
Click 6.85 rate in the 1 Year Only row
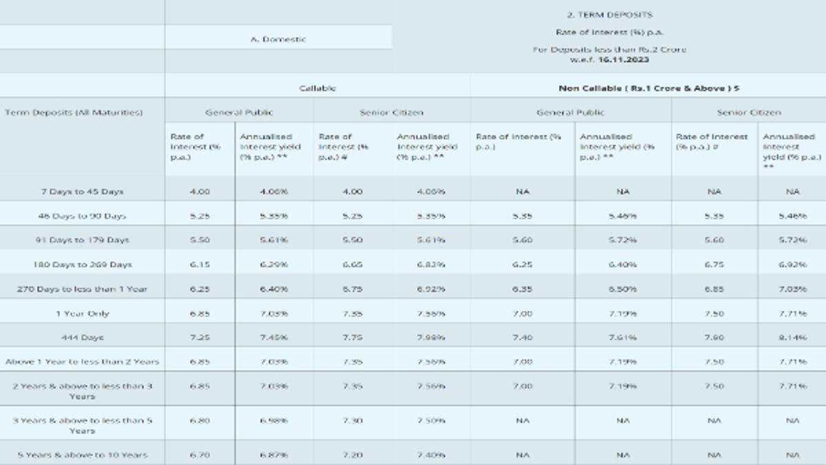tap(200, 313)
